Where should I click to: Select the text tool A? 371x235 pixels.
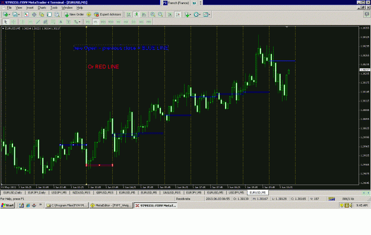pyautogui.click(x=61, y=22)
